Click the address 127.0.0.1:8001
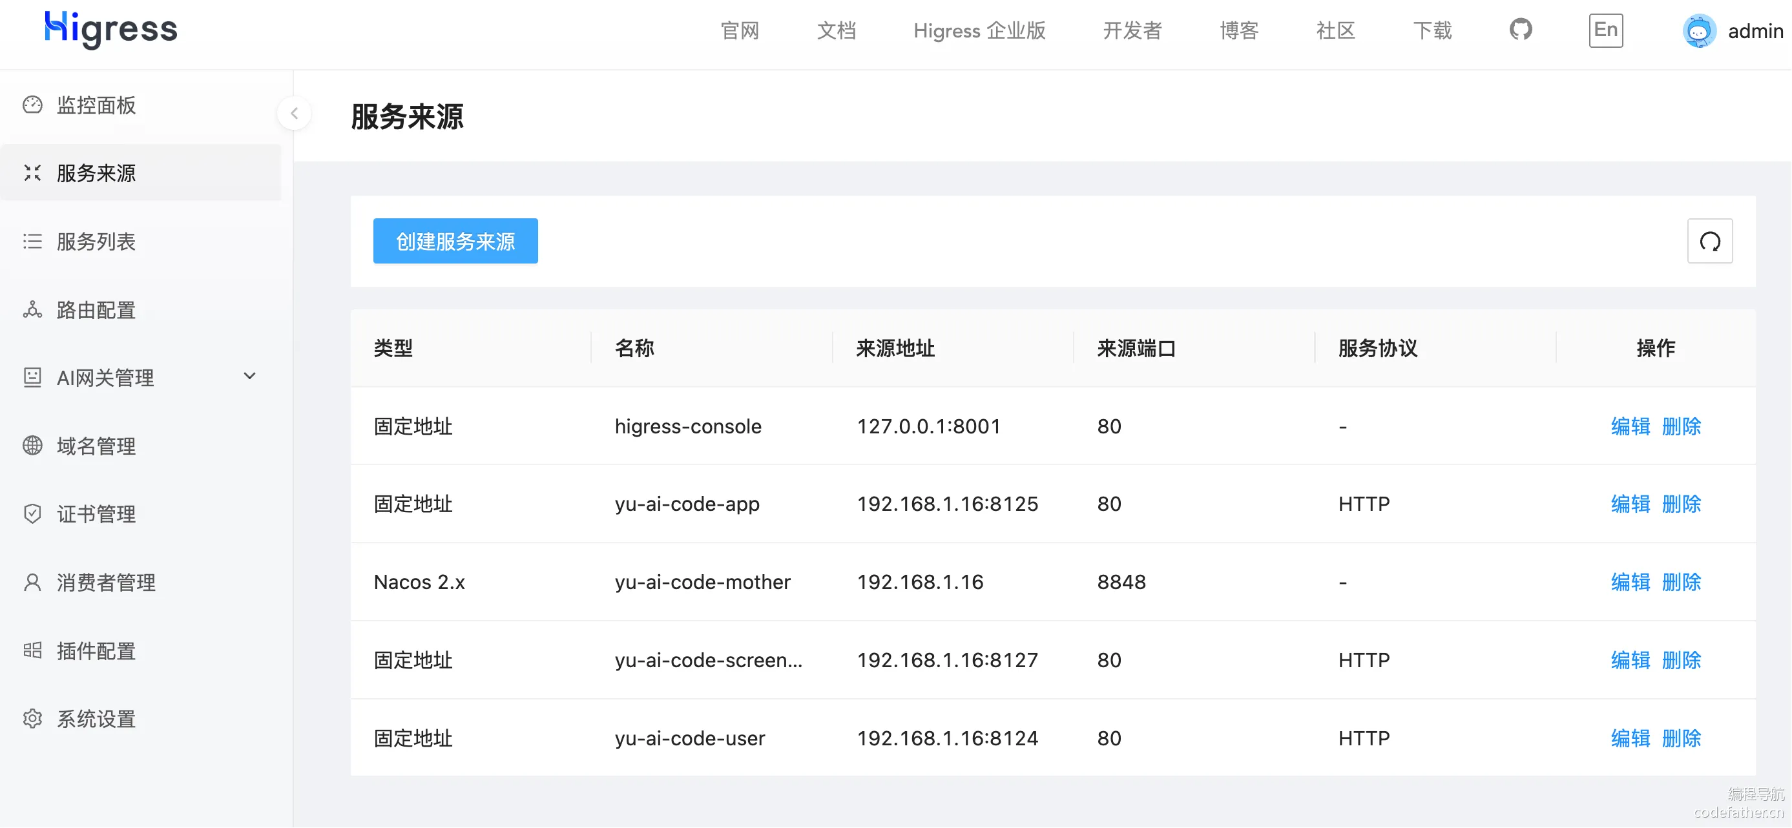 point(929,426)
